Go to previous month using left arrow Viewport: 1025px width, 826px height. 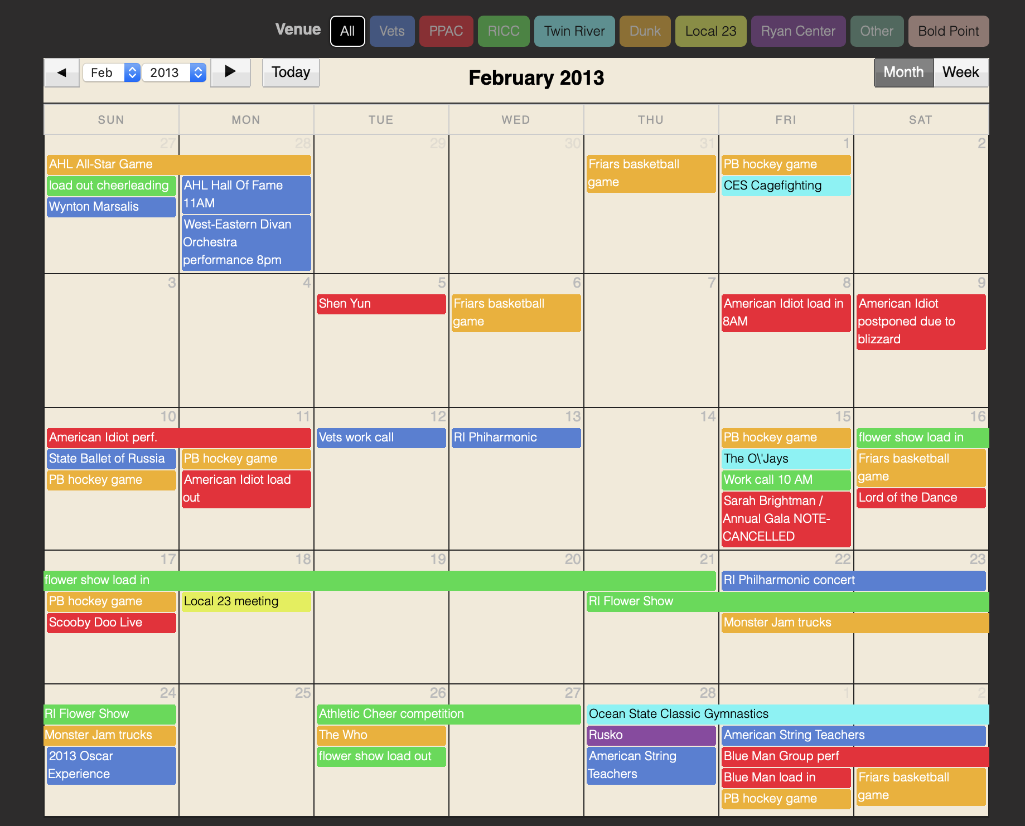click(61, 72)
